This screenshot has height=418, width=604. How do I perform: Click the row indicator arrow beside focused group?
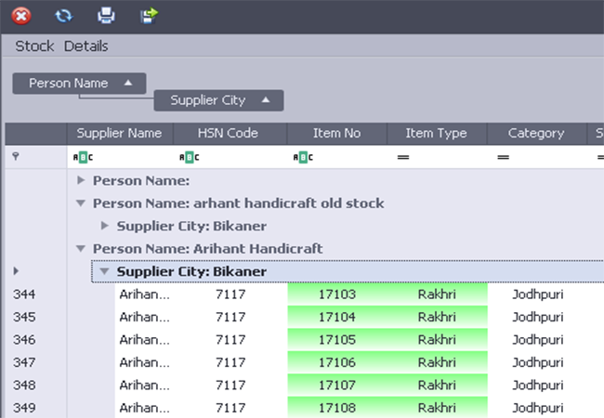click(16, 271)
